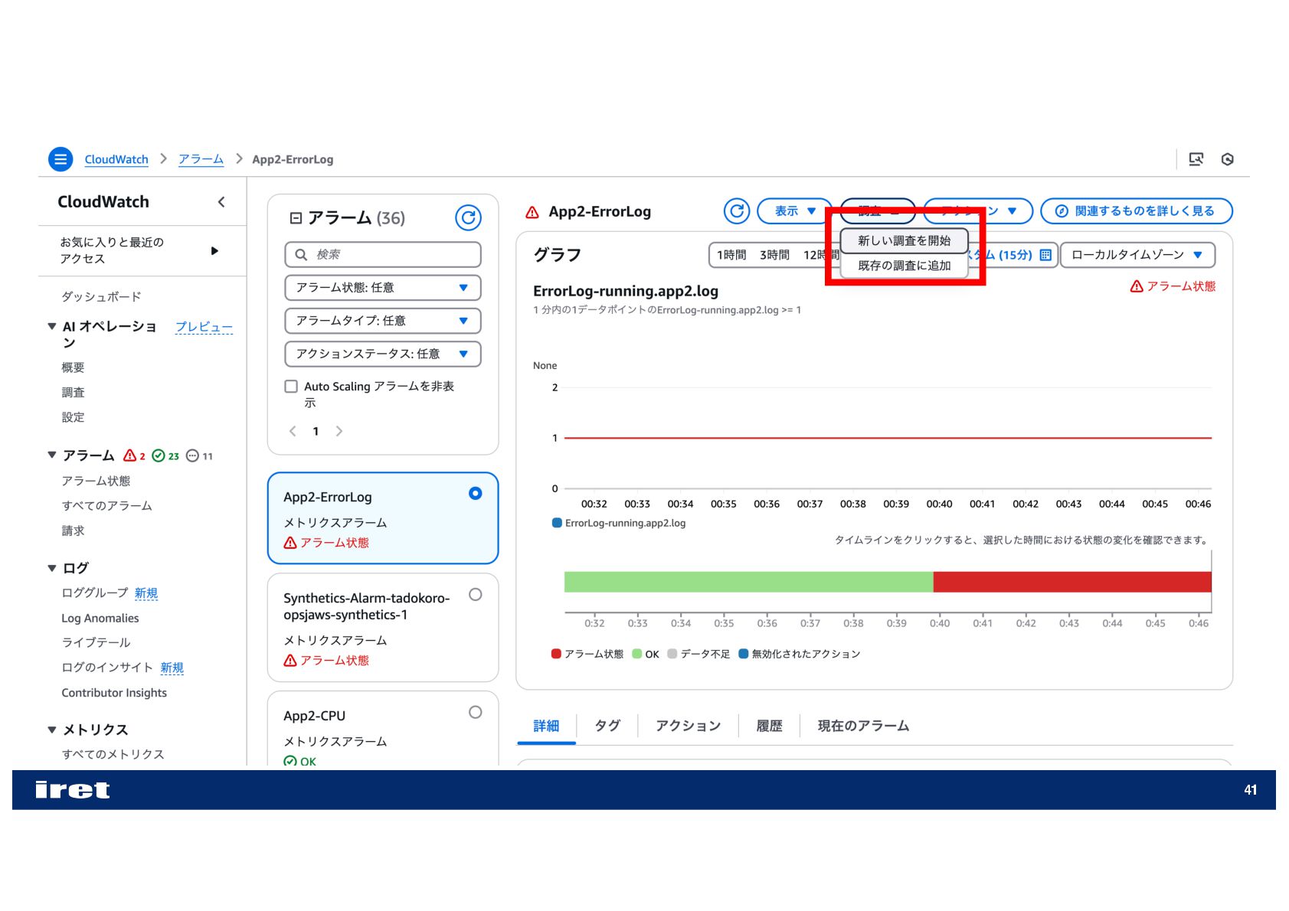The height and width of the screenshot is (911, 1289).
Task: Click the gray データ不足 legend swatch
Action: click(x=672, y=655)
